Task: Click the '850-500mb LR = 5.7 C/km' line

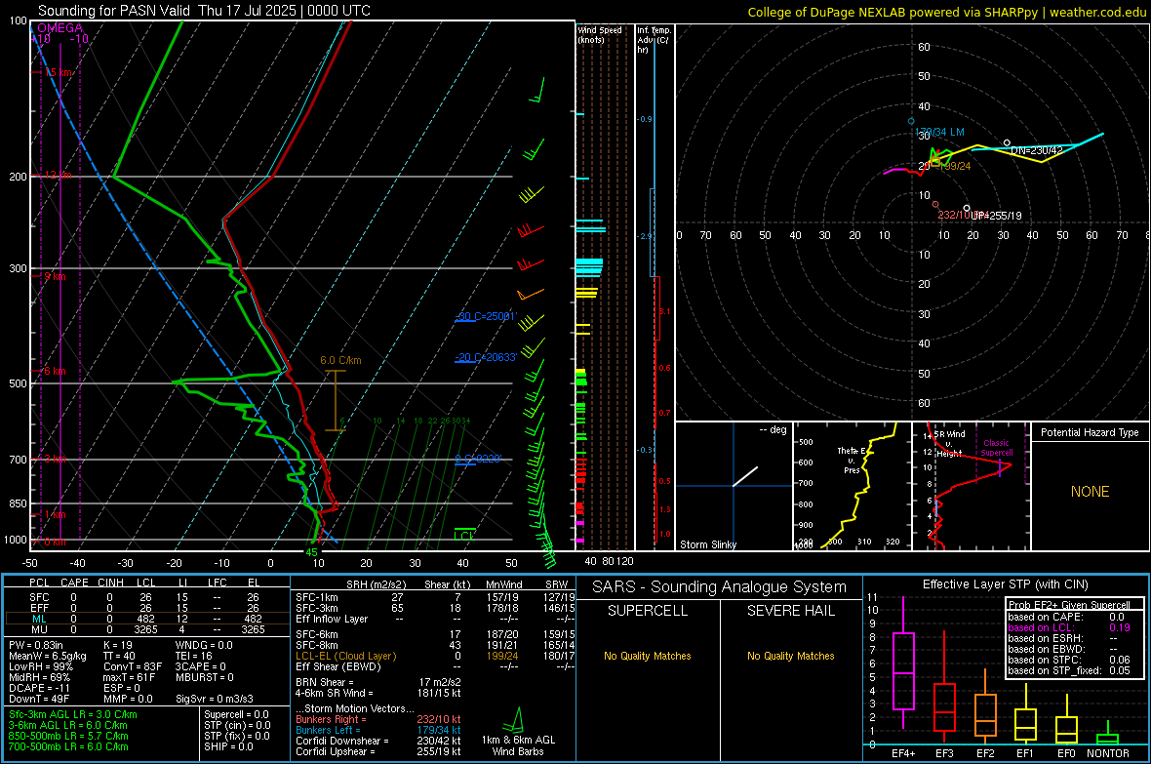Action: pos(68,736)
